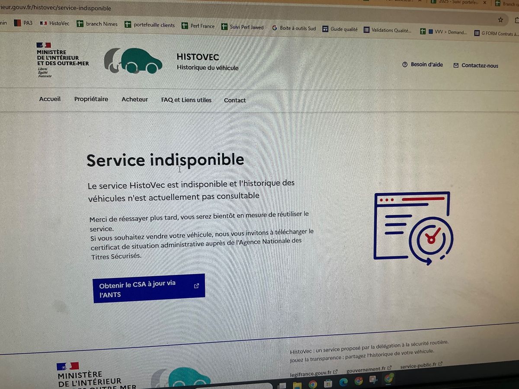Screen dimensions: 519x389
Task: Click the question mark icon beside Besoin d'aide
Action: click(x=405, y=65)
